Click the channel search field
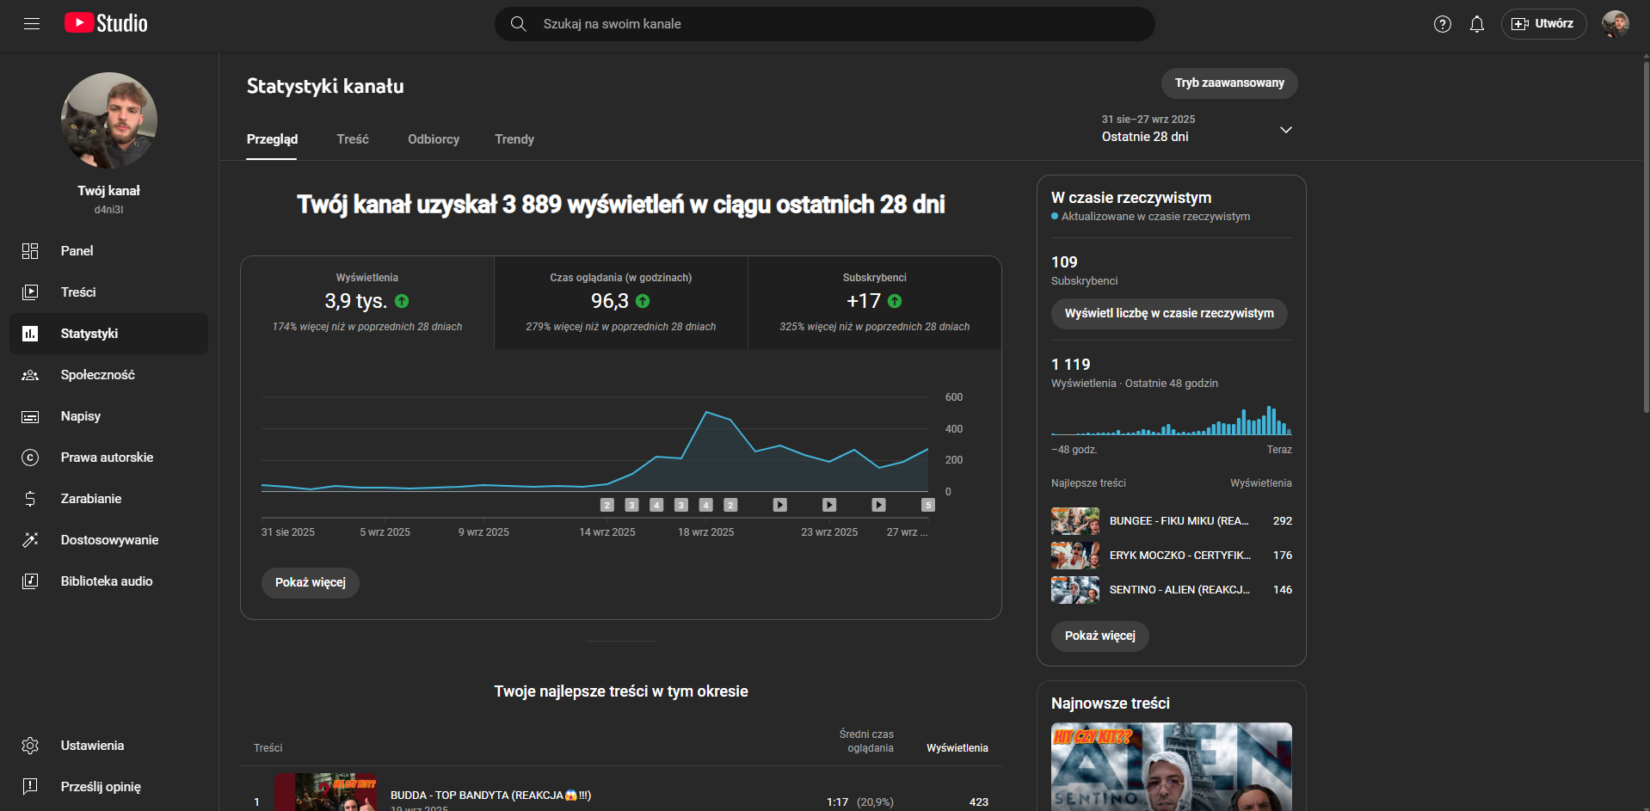 pyautogui.click(x=824, y=24)
